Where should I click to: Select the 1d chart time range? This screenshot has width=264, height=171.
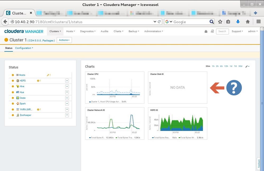[231, 66]
